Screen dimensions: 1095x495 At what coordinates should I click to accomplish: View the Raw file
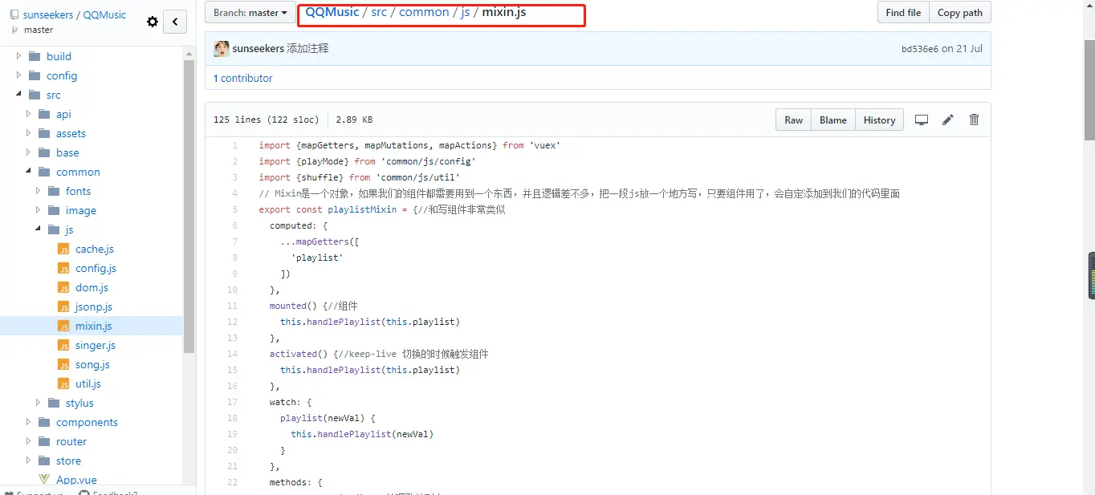point(793,120)
